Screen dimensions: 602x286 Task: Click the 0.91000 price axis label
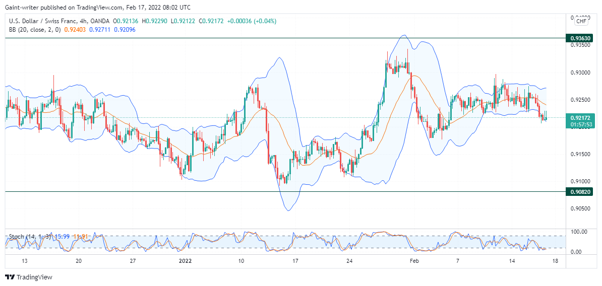point(579,181)
